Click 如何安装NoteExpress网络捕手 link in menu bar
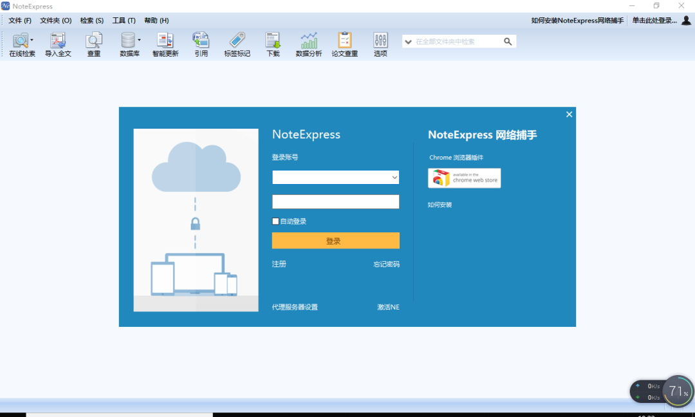Screen dimensions: 695x417 (577, 21)
